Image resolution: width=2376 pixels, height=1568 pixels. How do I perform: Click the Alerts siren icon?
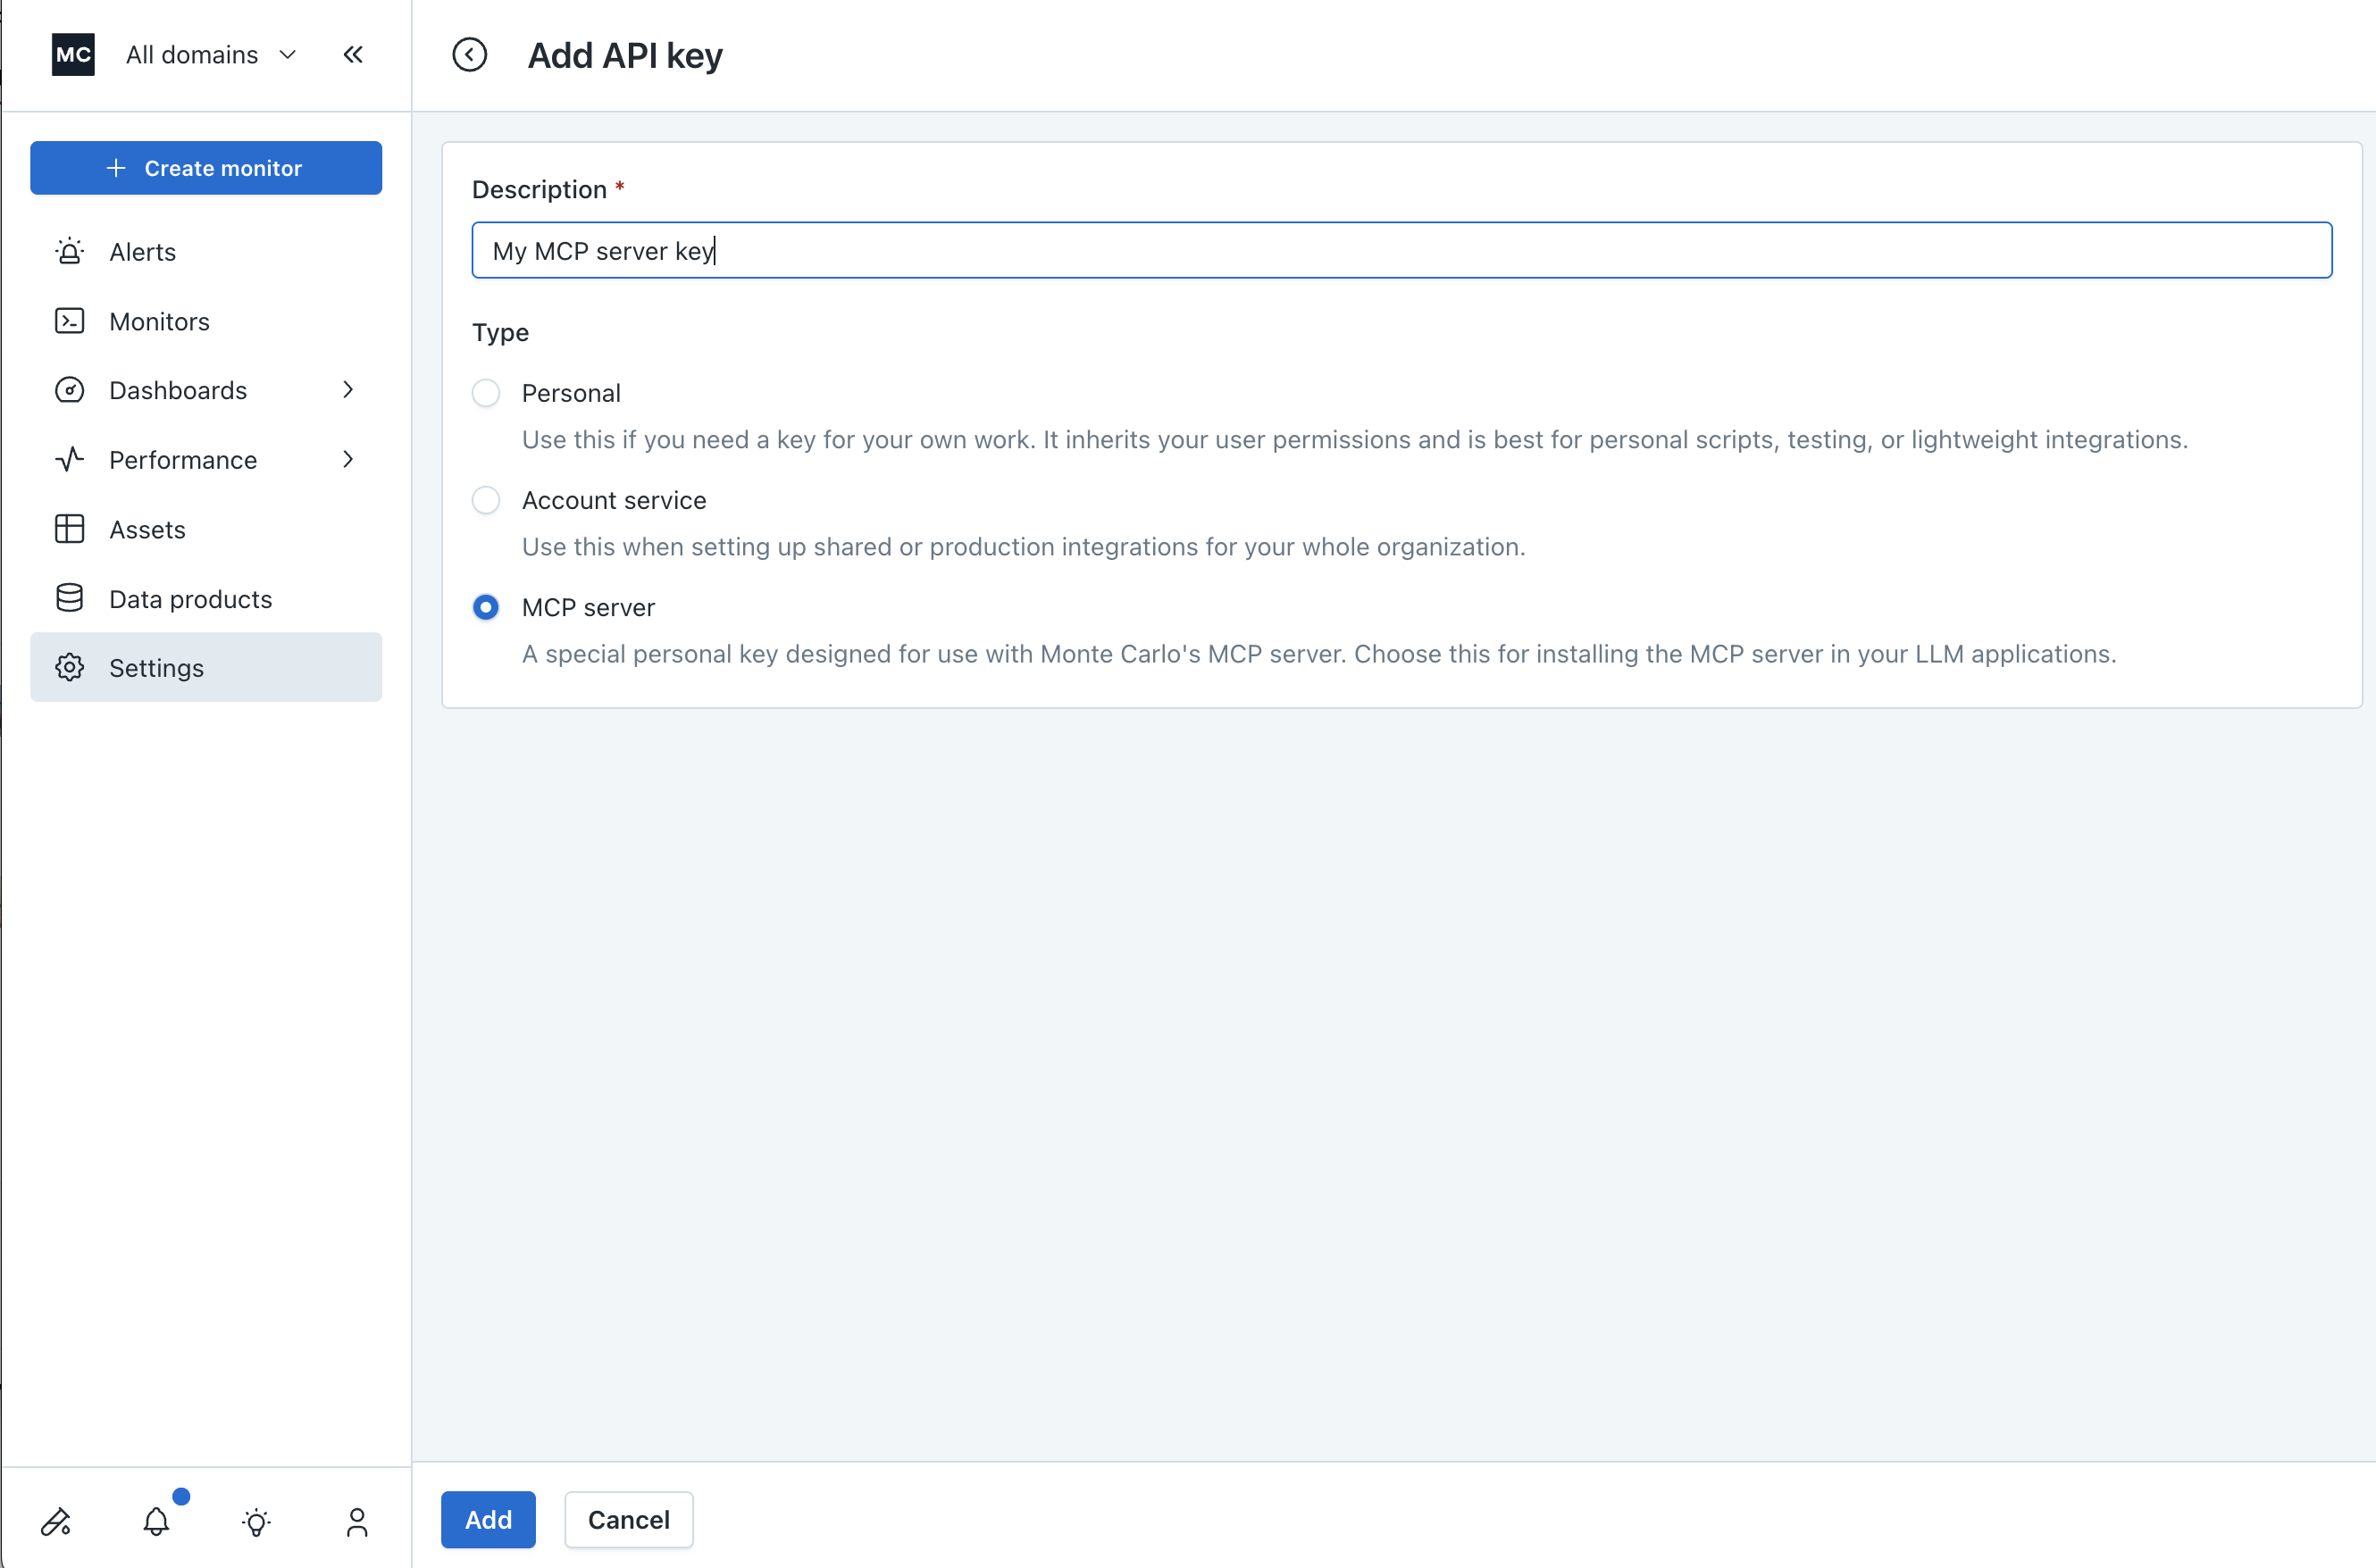[69, 251]
